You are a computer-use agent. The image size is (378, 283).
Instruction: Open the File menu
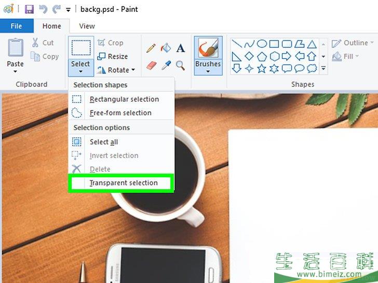[x=17, y=26]
